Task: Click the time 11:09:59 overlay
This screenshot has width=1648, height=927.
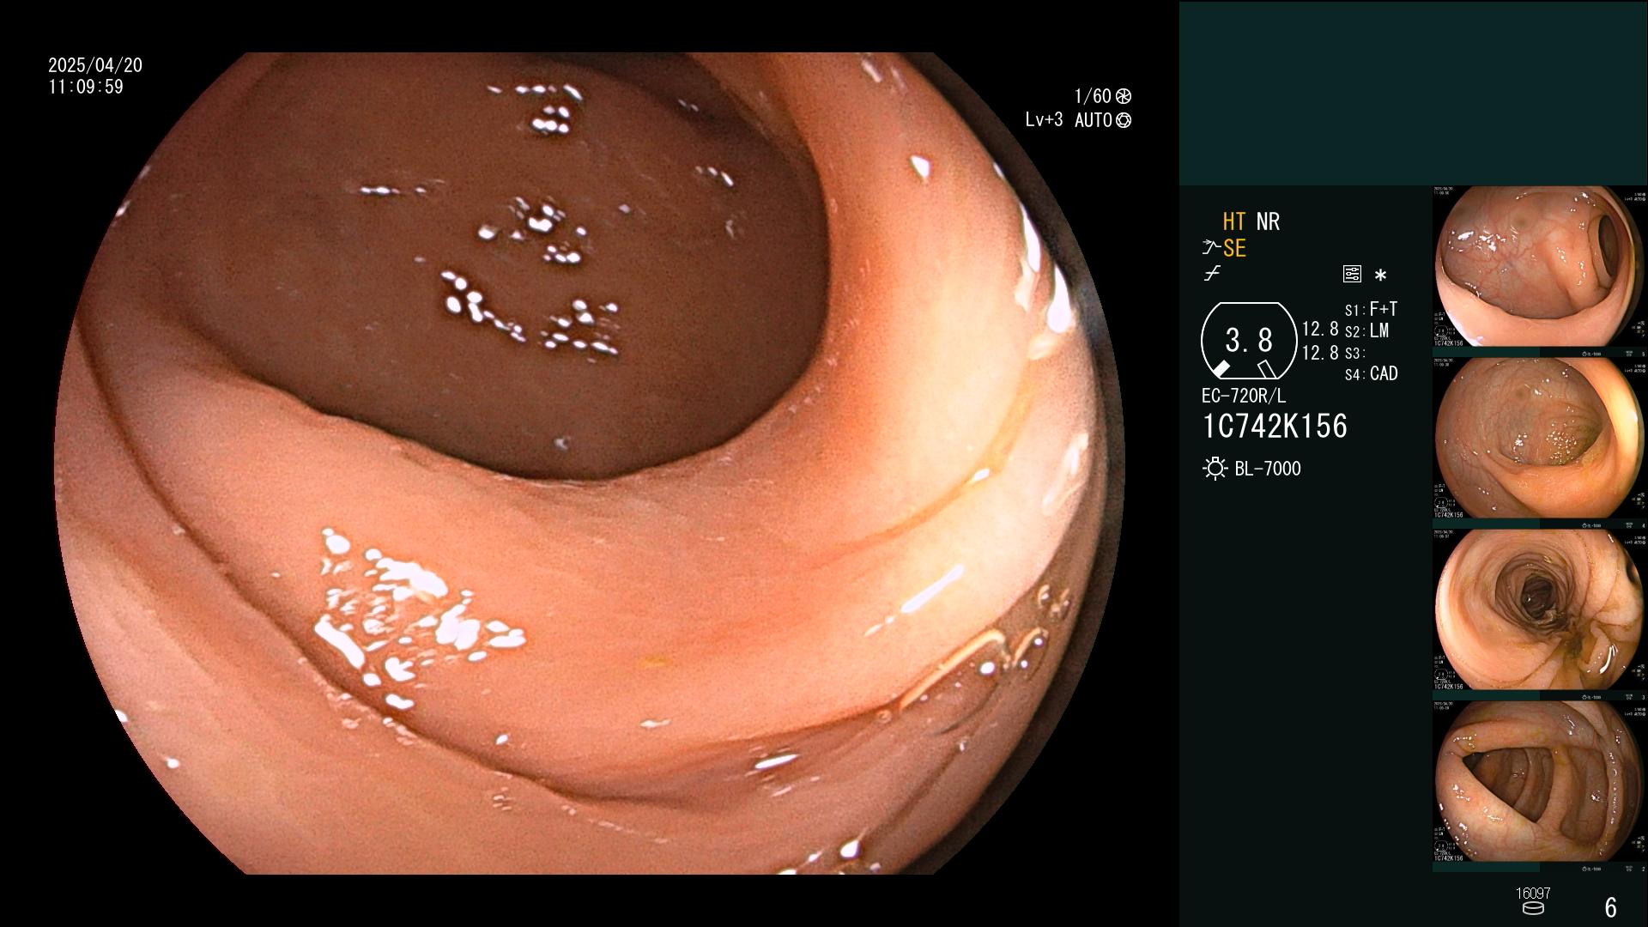Action: coord(86,87)
